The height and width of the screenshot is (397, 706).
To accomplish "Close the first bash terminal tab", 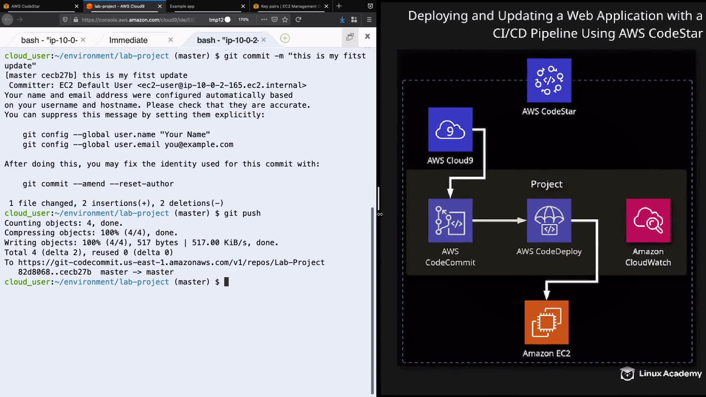I will tap(83, 40).
